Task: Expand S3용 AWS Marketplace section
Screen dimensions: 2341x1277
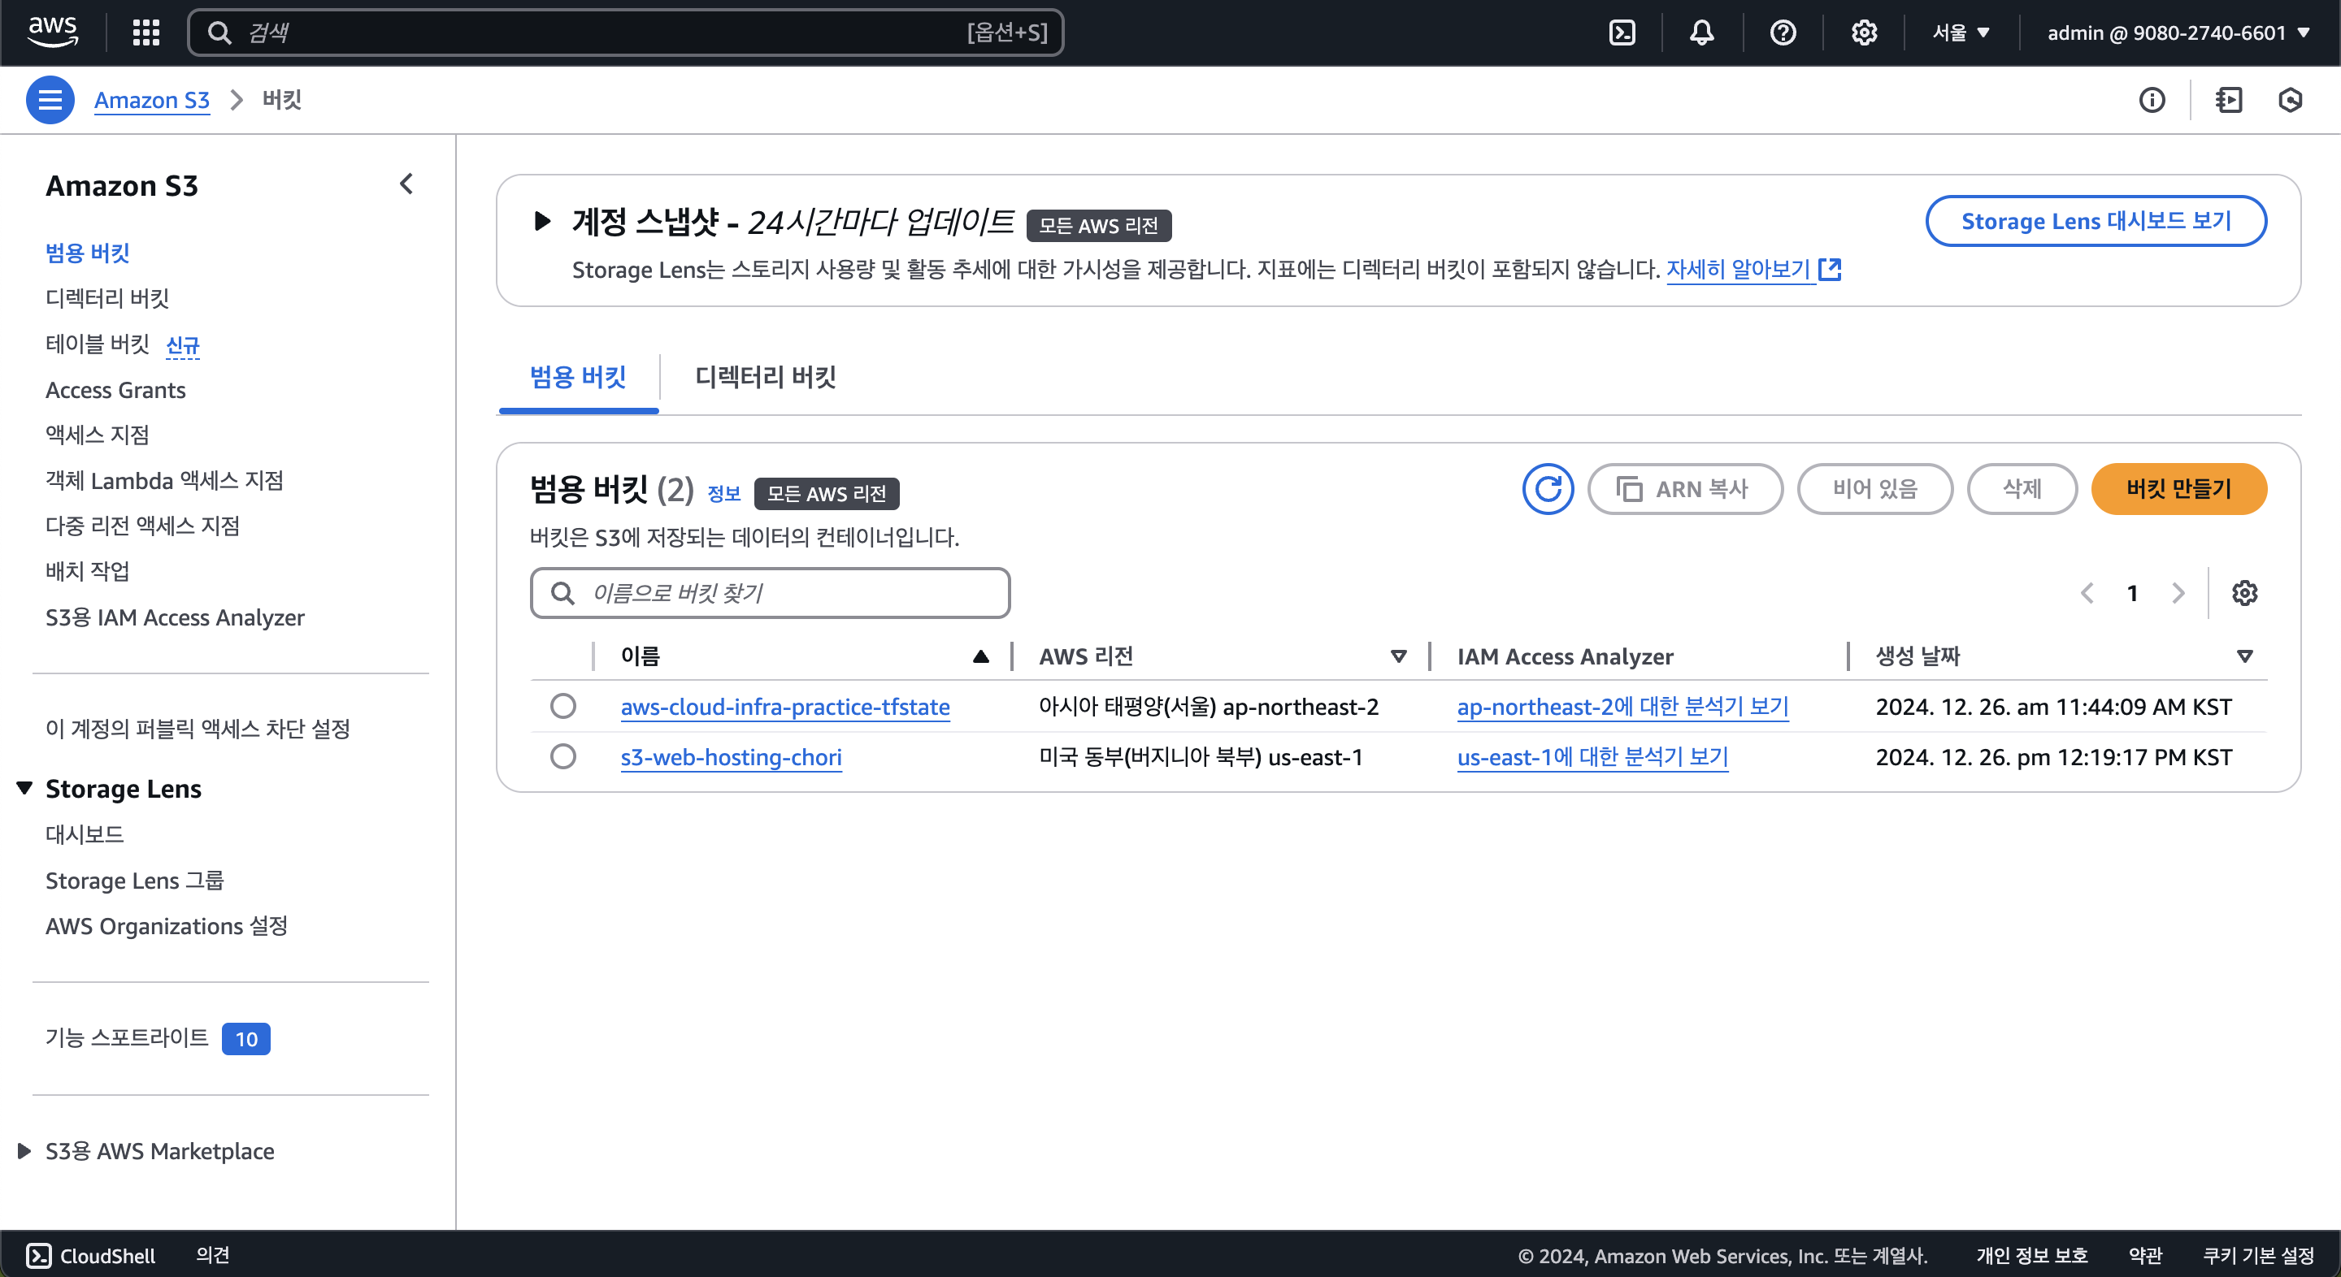Action: click(24, 1151)
